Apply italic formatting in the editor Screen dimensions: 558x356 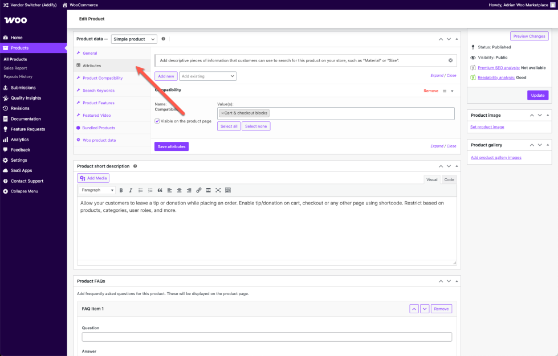(131, 190)
